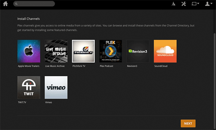Select the Vimeo channel tile
Viewport: 216px width, 130px height.
(56, 88)
